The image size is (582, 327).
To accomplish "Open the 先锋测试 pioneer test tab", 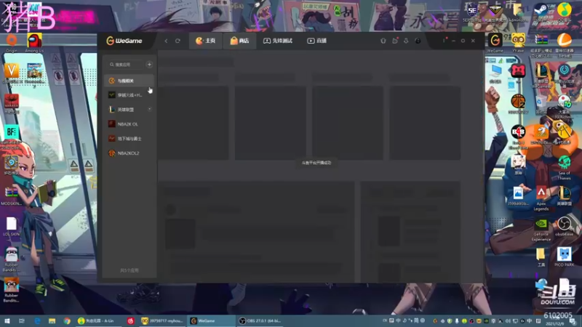I will pyautogui.click(x=278, y=41).
